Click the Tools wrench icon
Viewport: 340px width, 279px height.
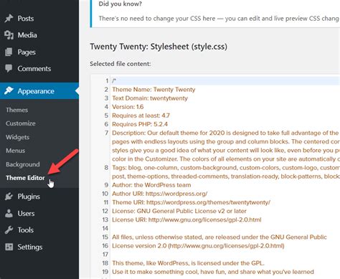[9, 230]
